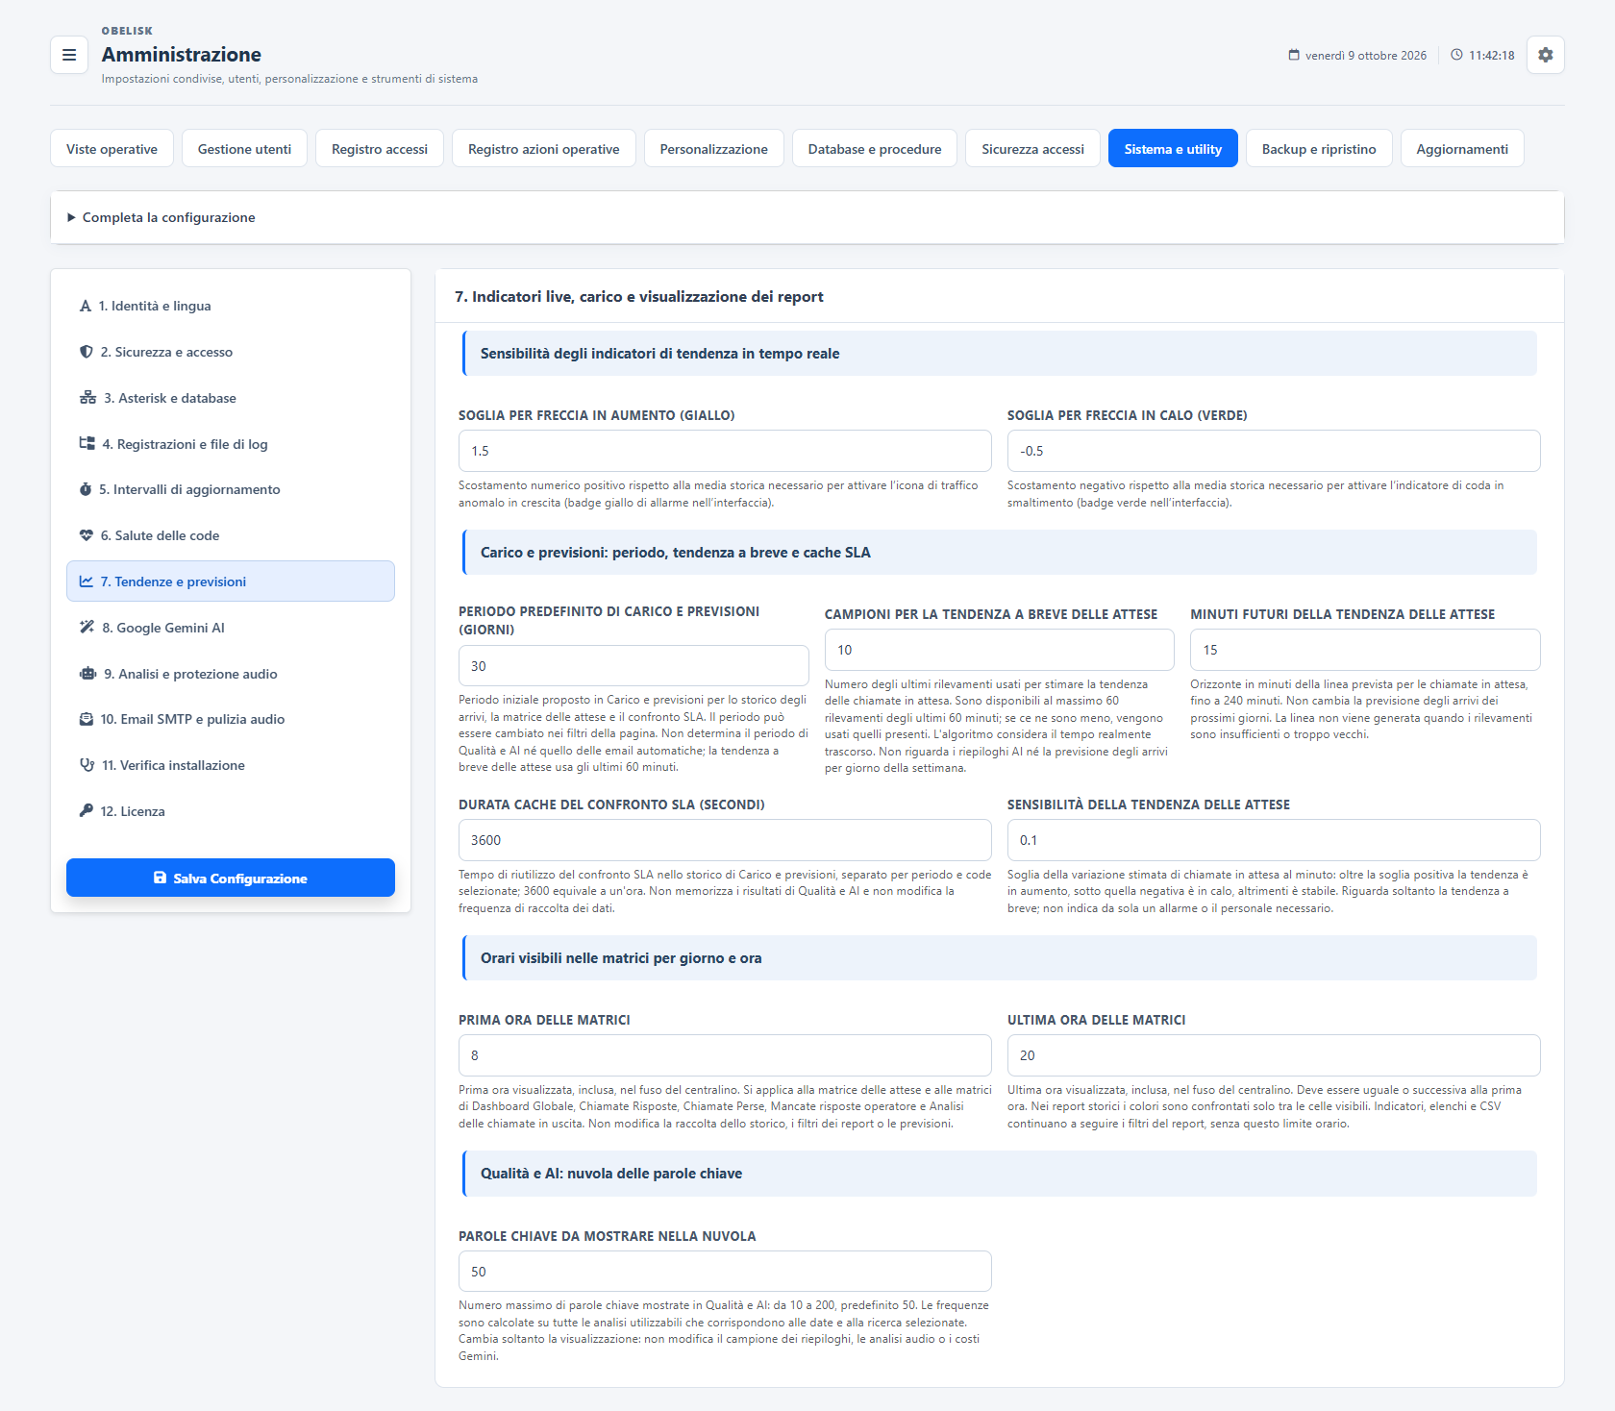The height and width of the screenshot is (1411, 1615).
Task: Click the folder-tree icon for Registrazioni e file di log
Action: pos(87,444)
